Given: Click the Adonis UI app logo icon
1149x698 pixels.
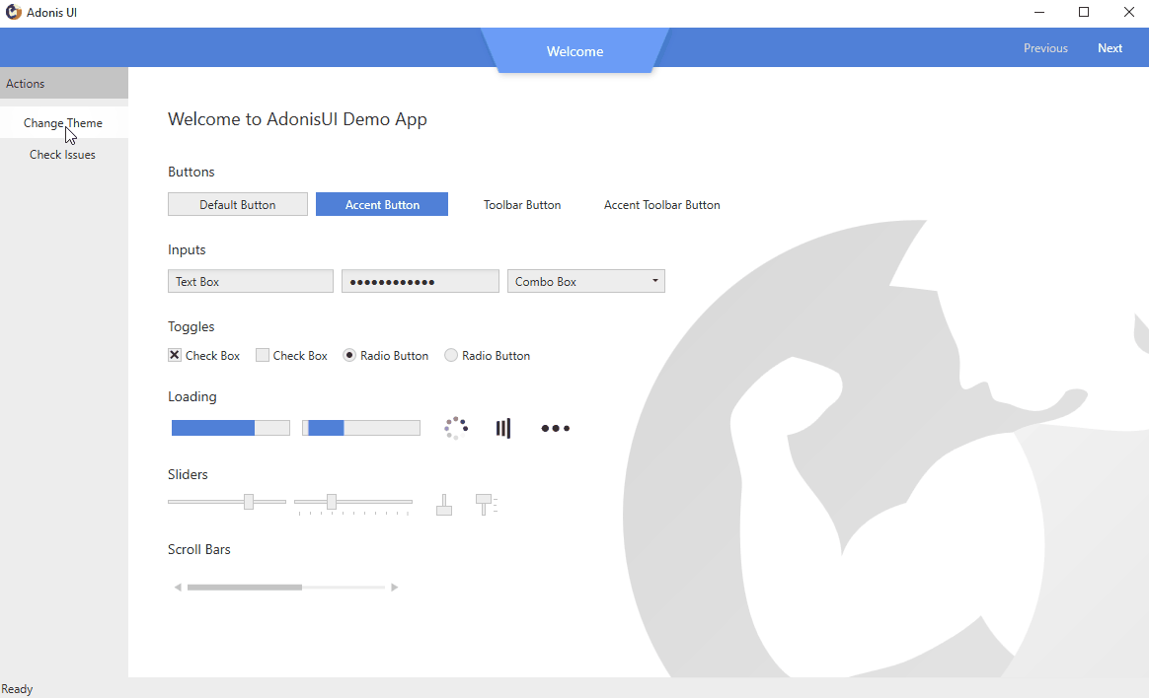Looking at the screenshot, I should pos(13,13).
